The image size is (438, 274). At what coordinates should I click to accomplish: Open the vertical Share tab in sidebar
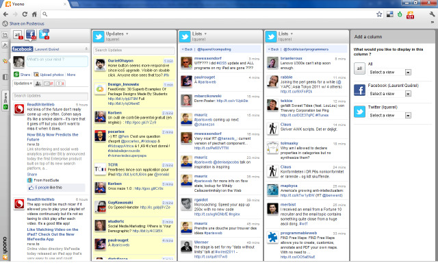[5, 101]
